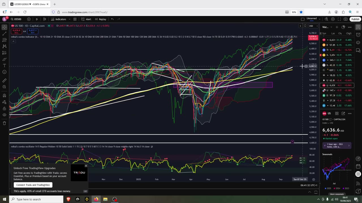Open the TradingView user profile menu
This screenshot has width=362, height=203.
coord(4,19)
